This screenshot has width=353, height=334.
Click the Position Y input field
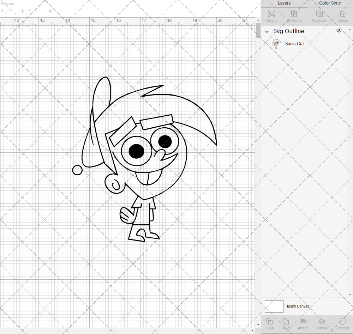(x=40, y=11)
